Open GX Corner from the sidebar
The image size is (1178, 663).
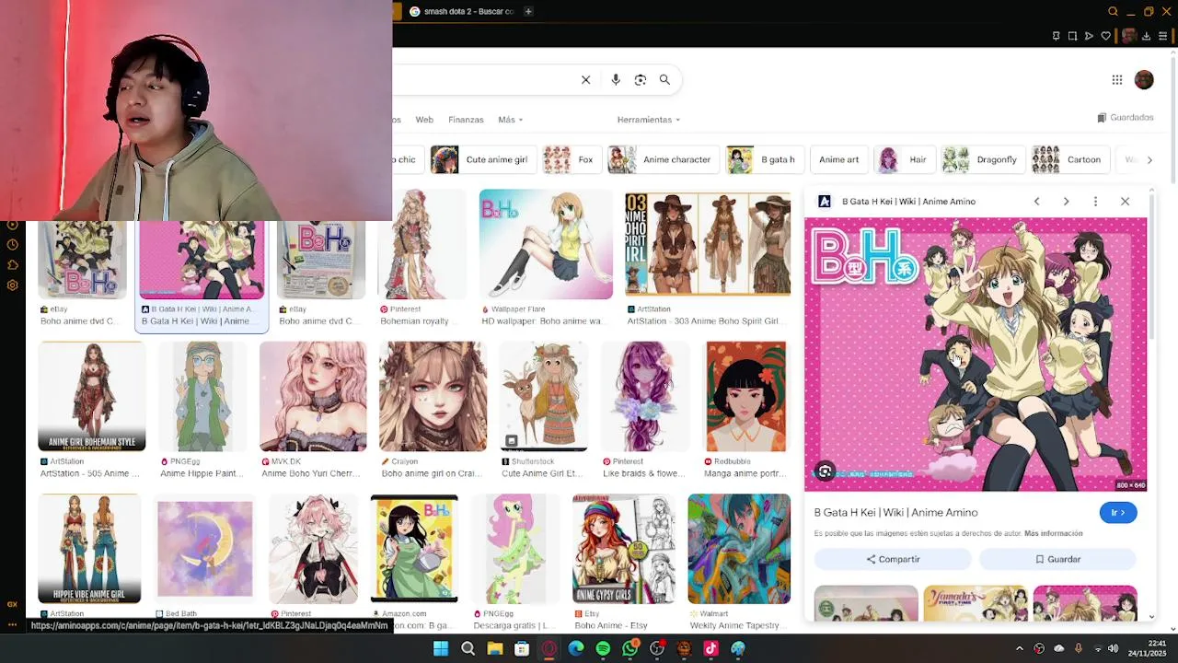(12, 604)
